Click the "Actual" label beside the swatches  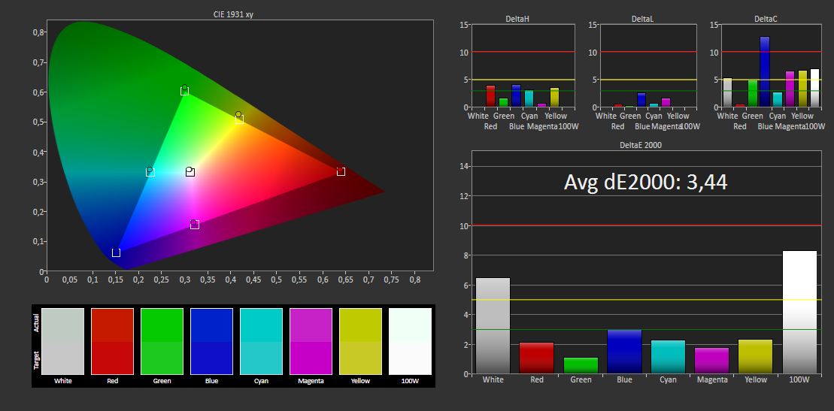point(36,324)
